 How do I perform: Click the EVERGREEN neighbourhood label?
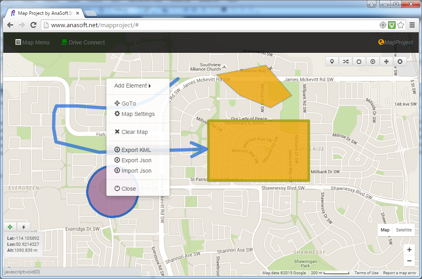pos(24,188)
